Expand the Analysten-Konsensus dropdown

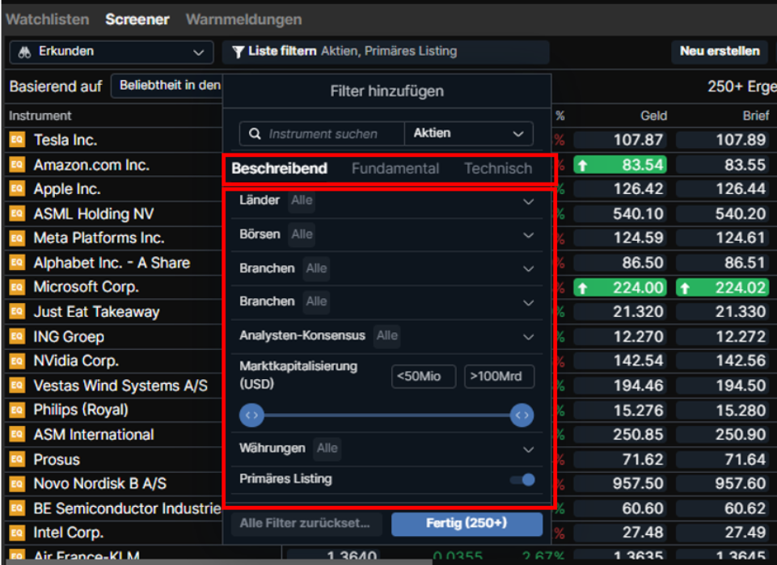coord(528,336)
